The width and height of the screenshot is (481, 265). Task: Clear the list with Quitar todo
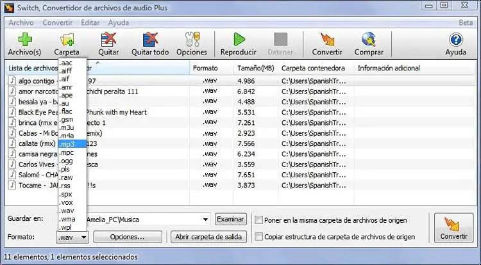[x=150, y=40]
